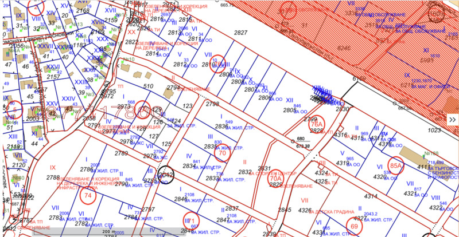Select elevation point 680 on road
The image size is (459, 237).
pos(301,139)
